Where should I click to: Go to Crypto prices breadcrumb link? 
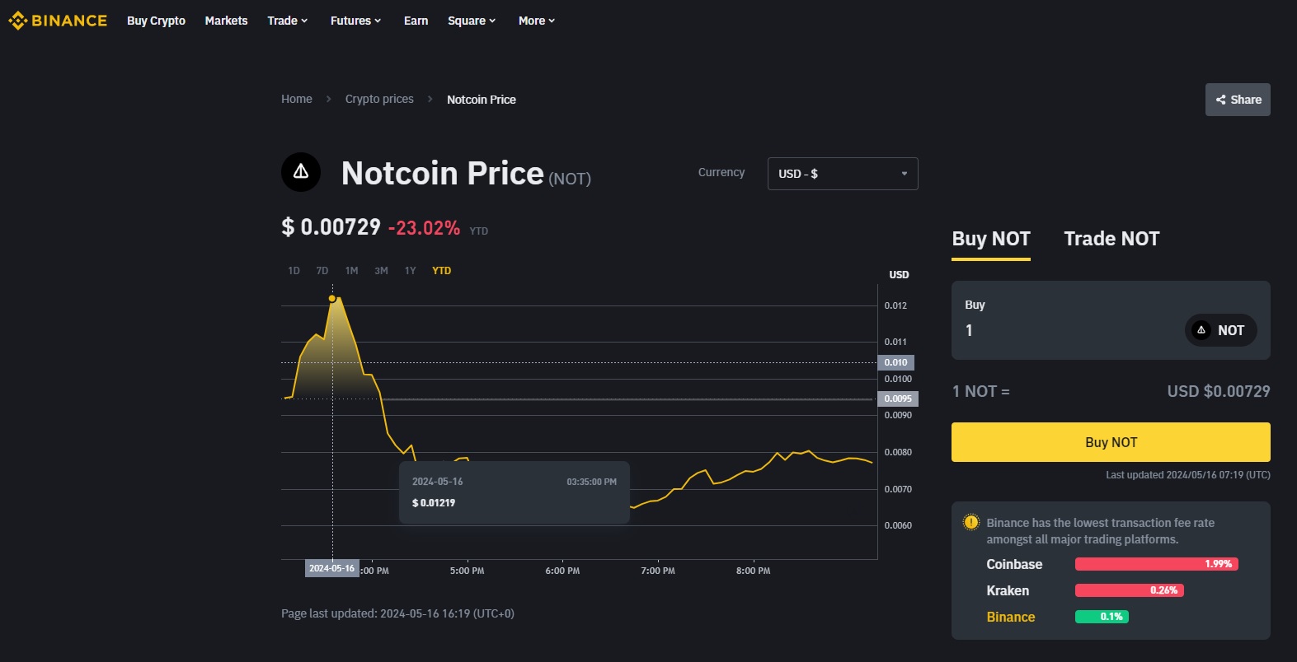pos(379,100)
